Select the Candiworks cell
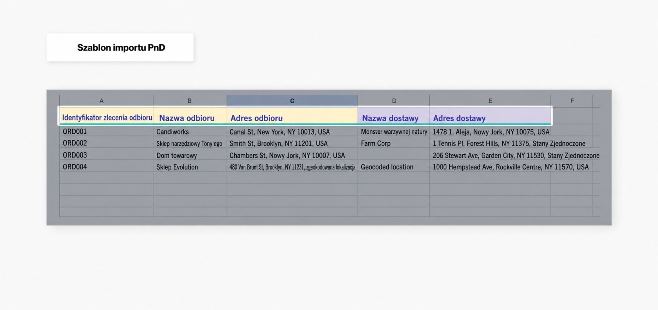Image resolution: width=658 pixels, height=310 pixels. coord(190,131)
